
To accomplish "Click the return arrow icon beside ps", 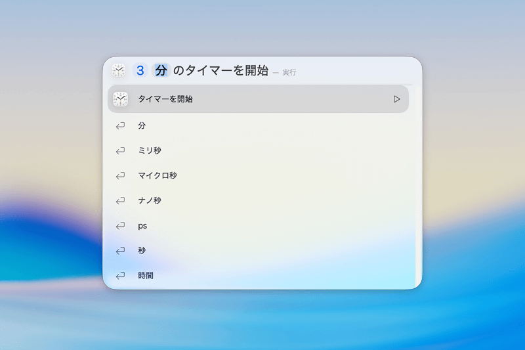I will [x=120, y=226].
